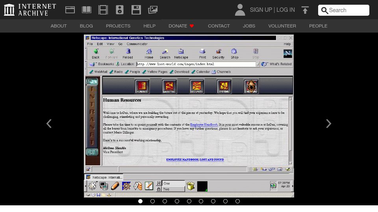
Task: Expand the Netscape Location field dropdown arrow
Action: tap(258, 64)
